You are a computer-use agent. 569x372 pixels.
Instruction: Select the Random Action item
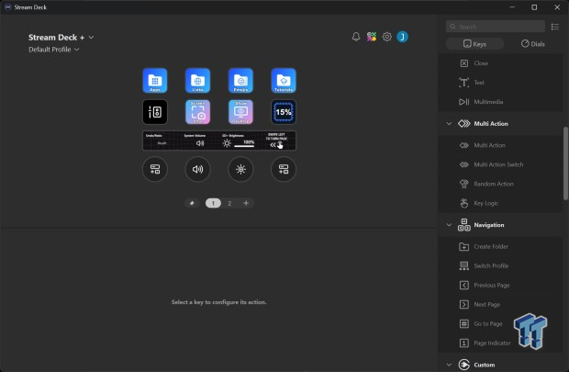501,184
